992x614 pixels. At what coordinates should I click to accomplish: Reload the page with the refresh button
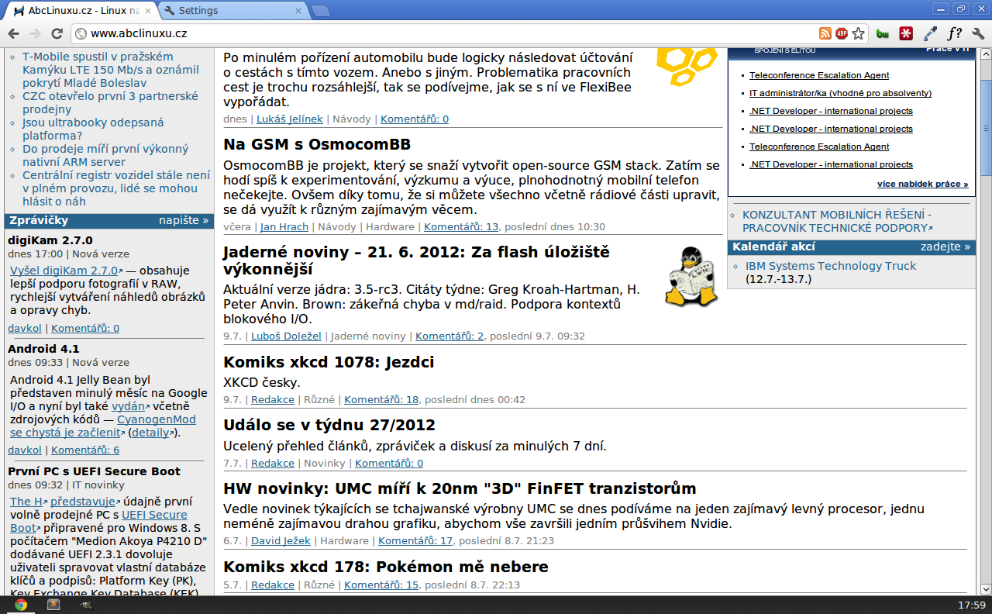[x=57, y=33]
